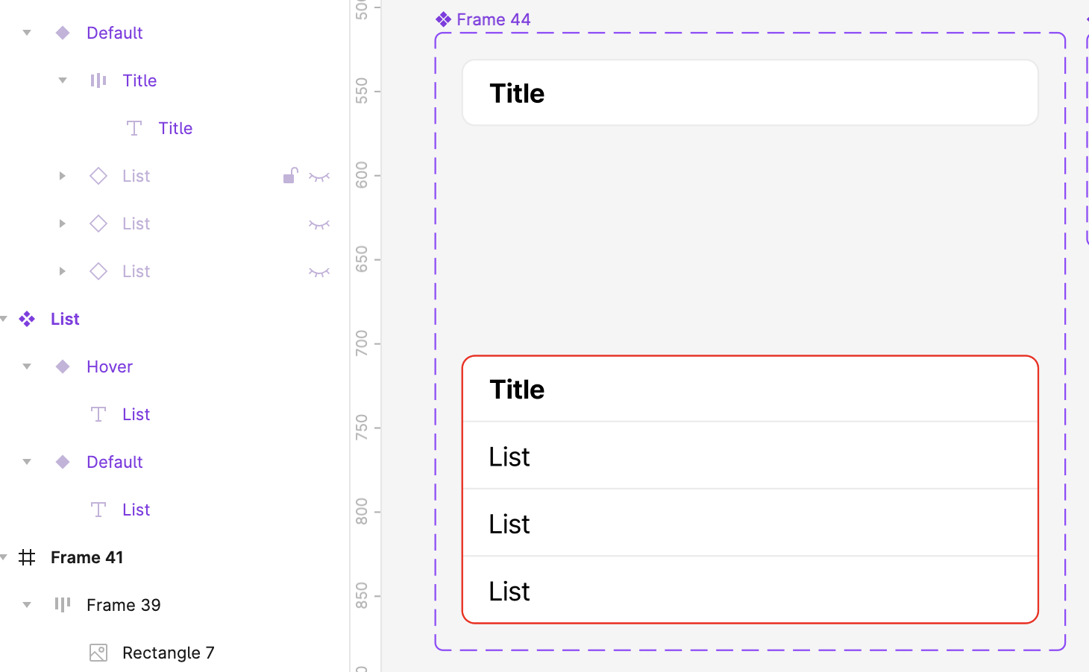
Task: Click text icon of Title text layer
Action: pos(134,128)
